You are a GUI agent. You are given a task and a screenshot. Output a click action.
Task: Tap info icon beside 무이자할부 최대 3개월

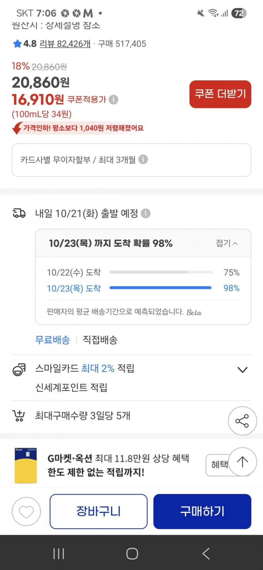[143, 159]
